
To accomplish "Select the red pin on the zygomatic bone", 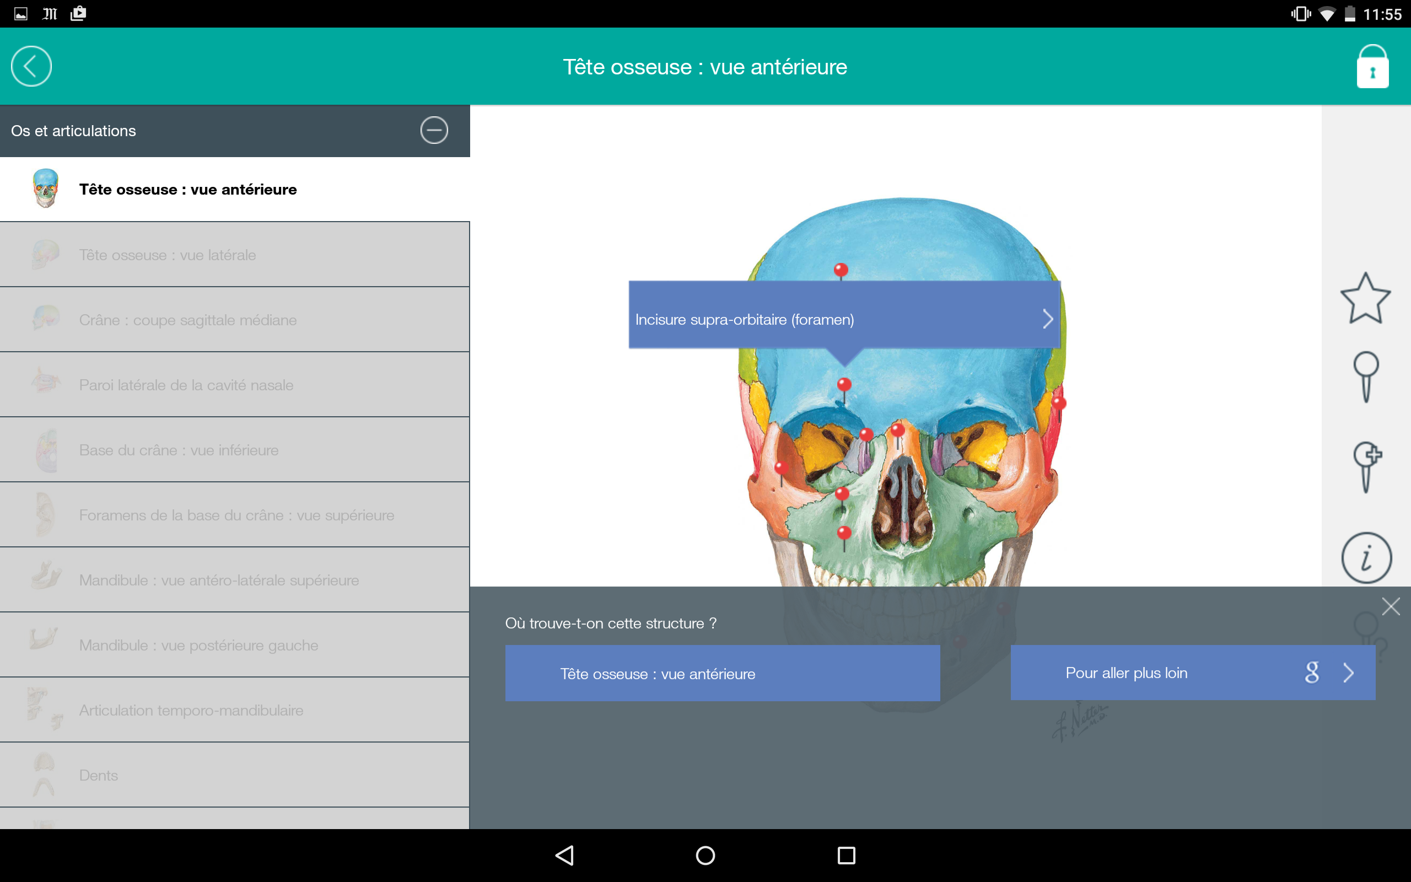I will [782, 469].
